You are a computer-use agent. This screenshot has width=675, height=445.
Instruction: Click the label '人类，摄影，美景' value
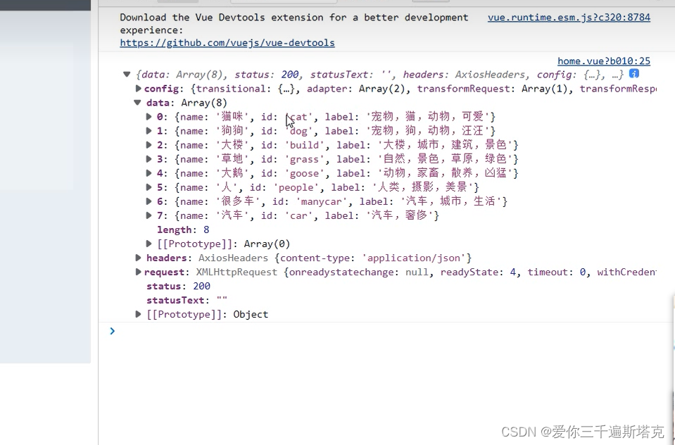tap(422, 187)
